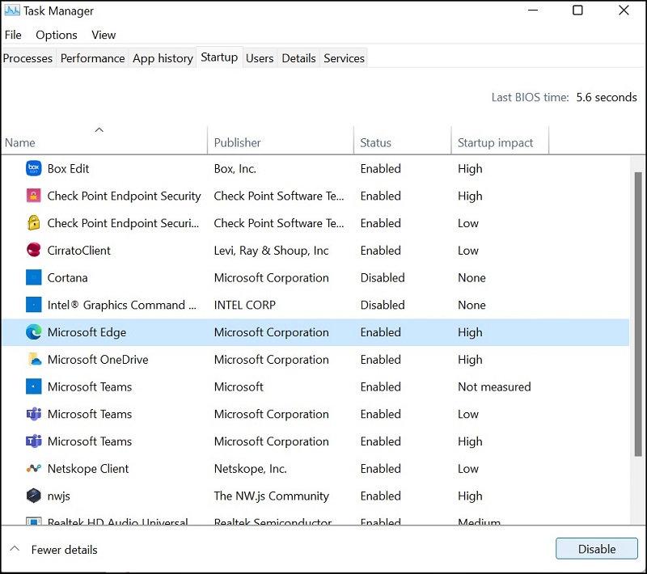Click "The NW.js Community" publisher cell

pos(271,496)
